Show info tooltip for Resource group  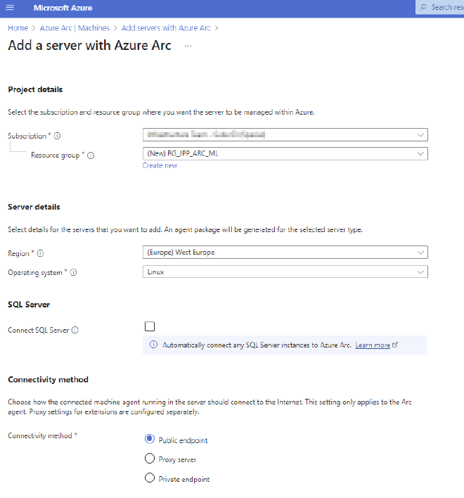tap(91, 155)
